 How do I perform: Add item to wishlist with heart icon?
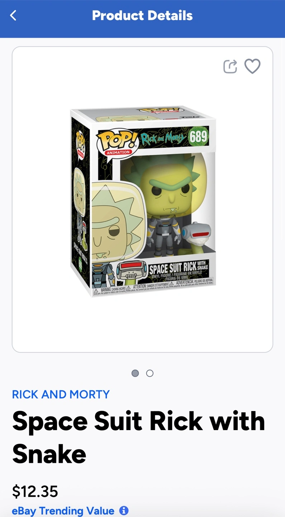click(252, 66)
